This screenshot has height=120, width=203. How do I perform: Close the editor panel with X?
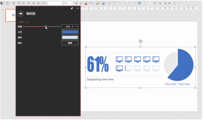(78, 9)
